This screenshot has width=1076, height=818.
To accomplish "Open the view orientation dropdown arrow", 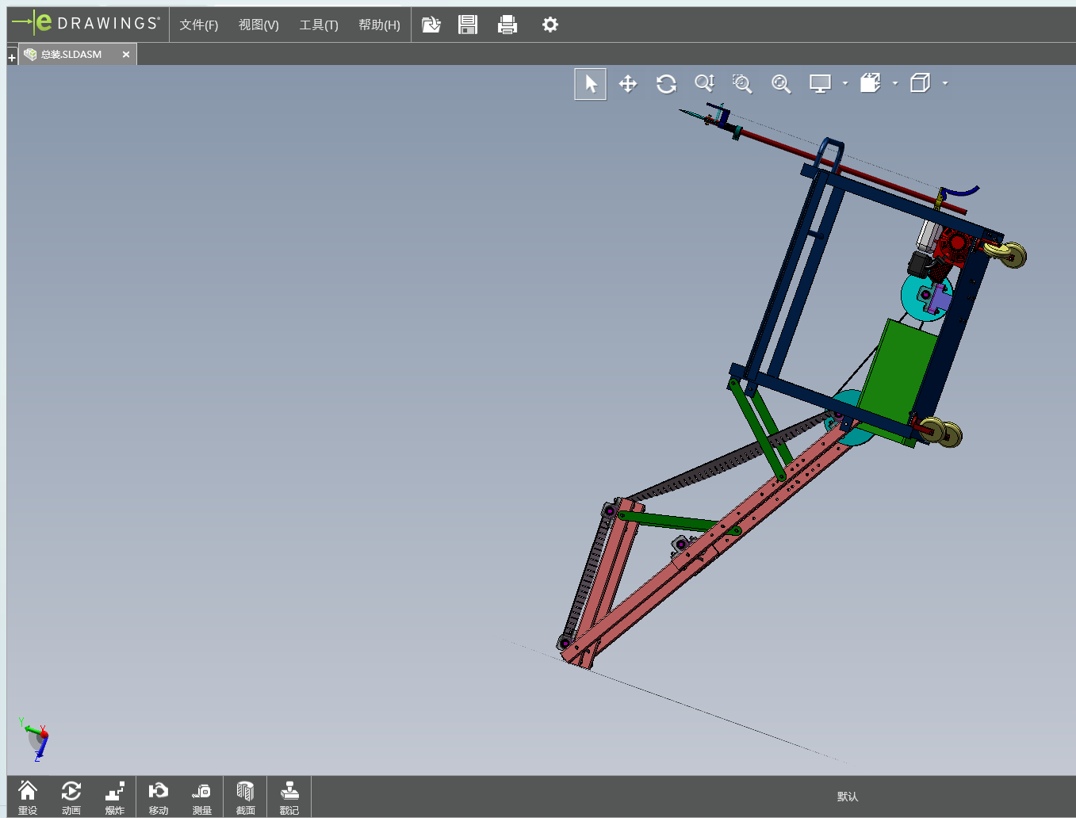I will click(x=945, y=83).
